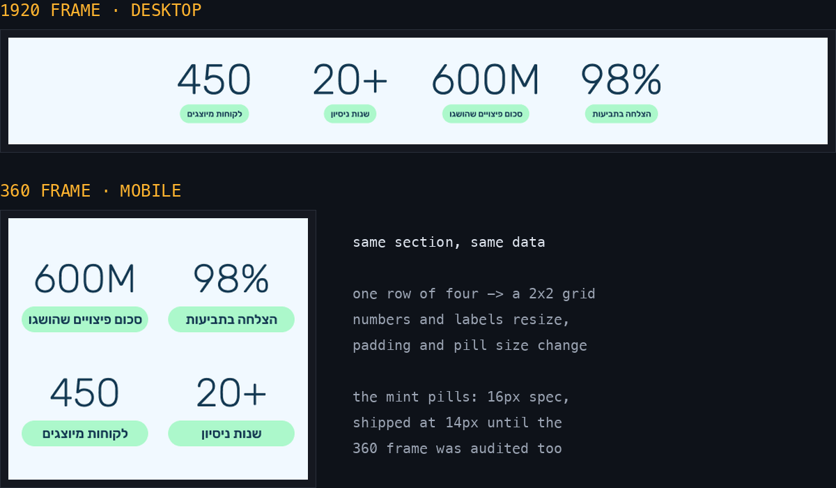The height and width of the screenshot is (488, 836).
Task: Select the סכום פיצויים שהושגו pill in desktop frame
Action: [486, 114]
